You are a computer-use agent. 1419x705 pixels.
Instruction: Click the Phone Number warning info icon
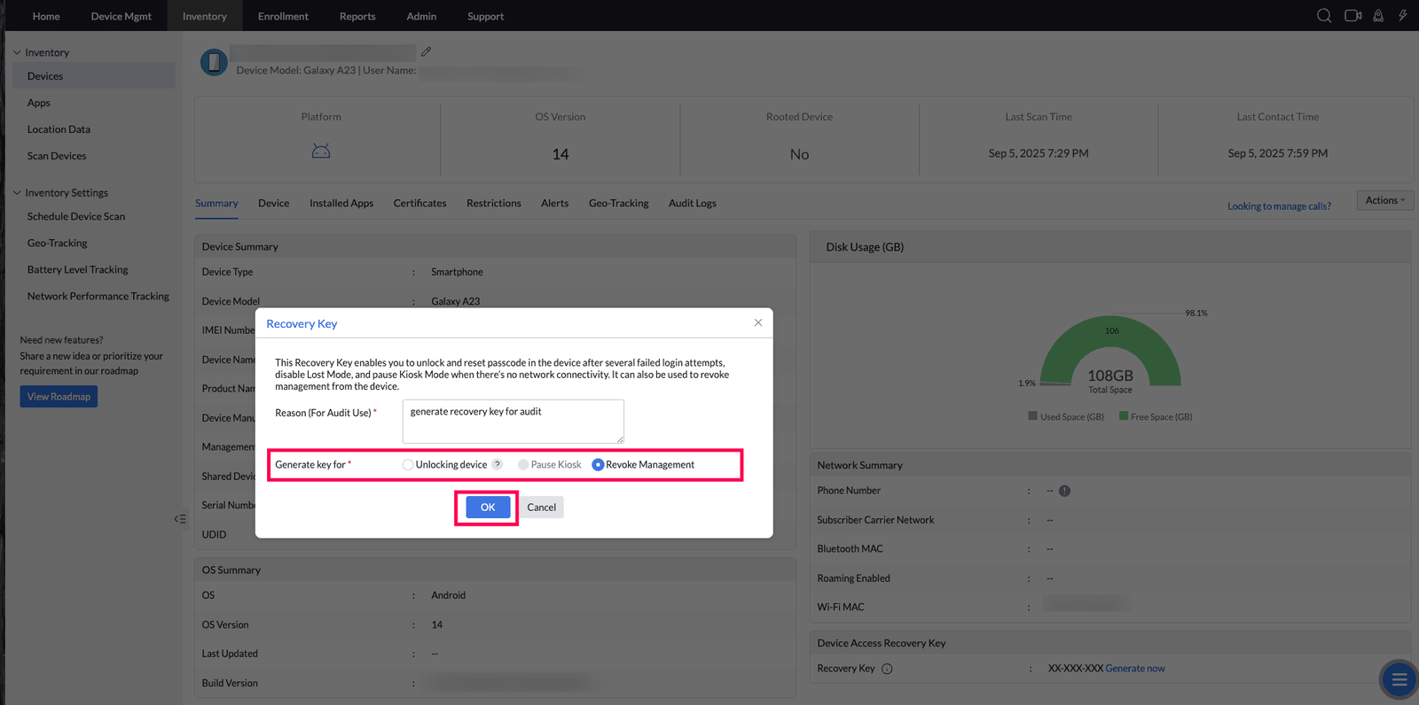pyautogui.click(x=1064, y=491)
